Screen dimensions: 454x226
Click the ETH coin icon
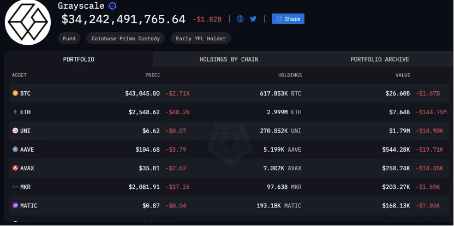pyautogui.click(x=15, y=112)
